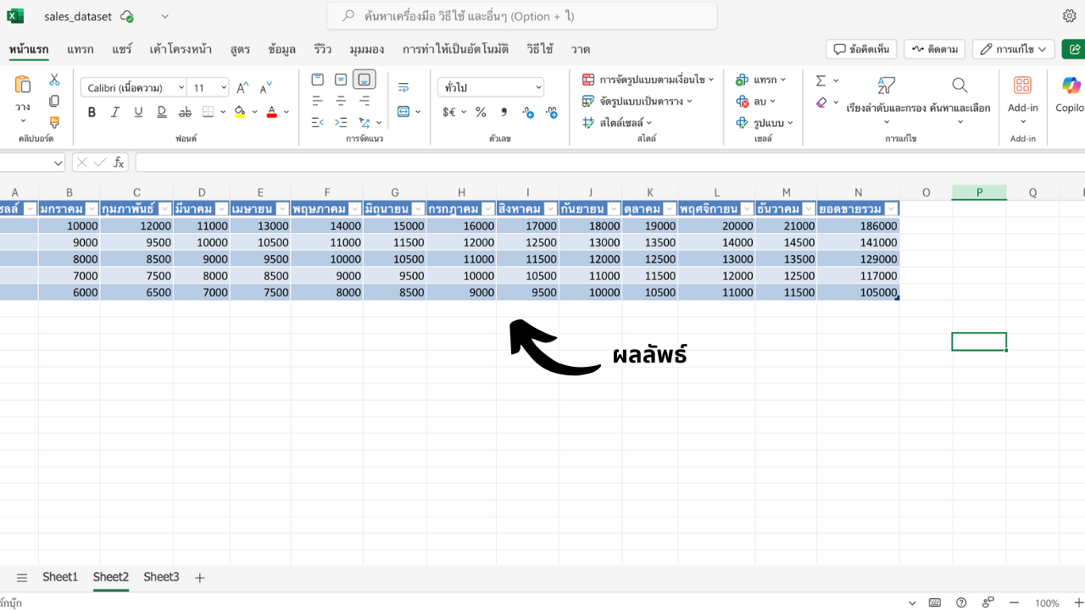Open the settings gear icon
Viewport: 1085px width, 610px height.
click(x=1069, y=15)
